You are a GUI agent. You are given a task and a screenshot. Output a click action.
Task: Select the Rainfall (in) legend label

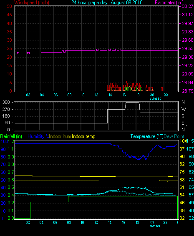11,136
